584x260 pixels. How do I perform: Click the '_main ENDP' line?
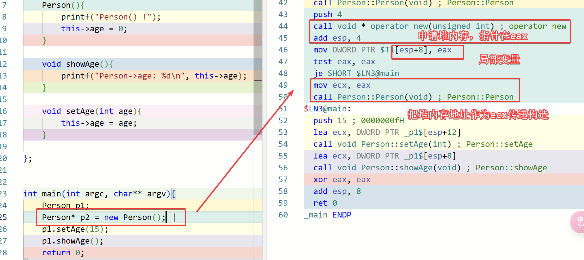point(327,215)
